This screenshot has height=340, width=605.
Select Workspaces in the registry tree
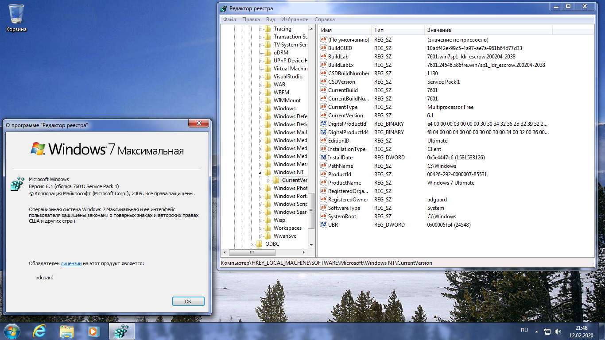pos(287,228)
